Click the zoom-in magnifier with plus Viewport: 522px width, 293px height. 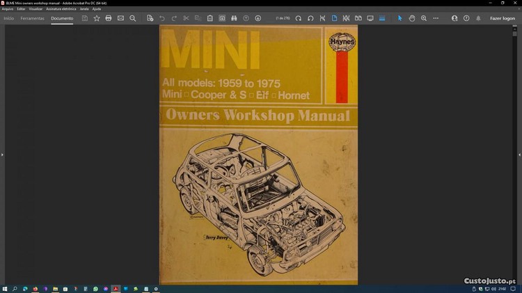click(424, 18)
